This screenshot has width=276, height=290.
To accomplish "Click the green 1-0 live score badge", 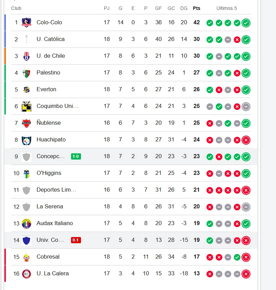I will [x=76, y=156].
